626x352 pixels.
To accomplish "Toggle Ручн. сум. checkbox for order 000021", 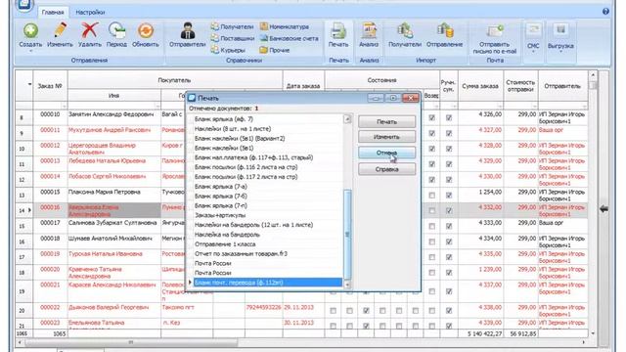I will 449,291.
